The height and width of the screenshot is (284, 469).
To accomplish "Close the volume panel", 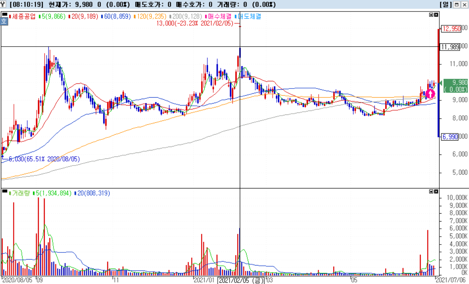I will pos(436,192).
